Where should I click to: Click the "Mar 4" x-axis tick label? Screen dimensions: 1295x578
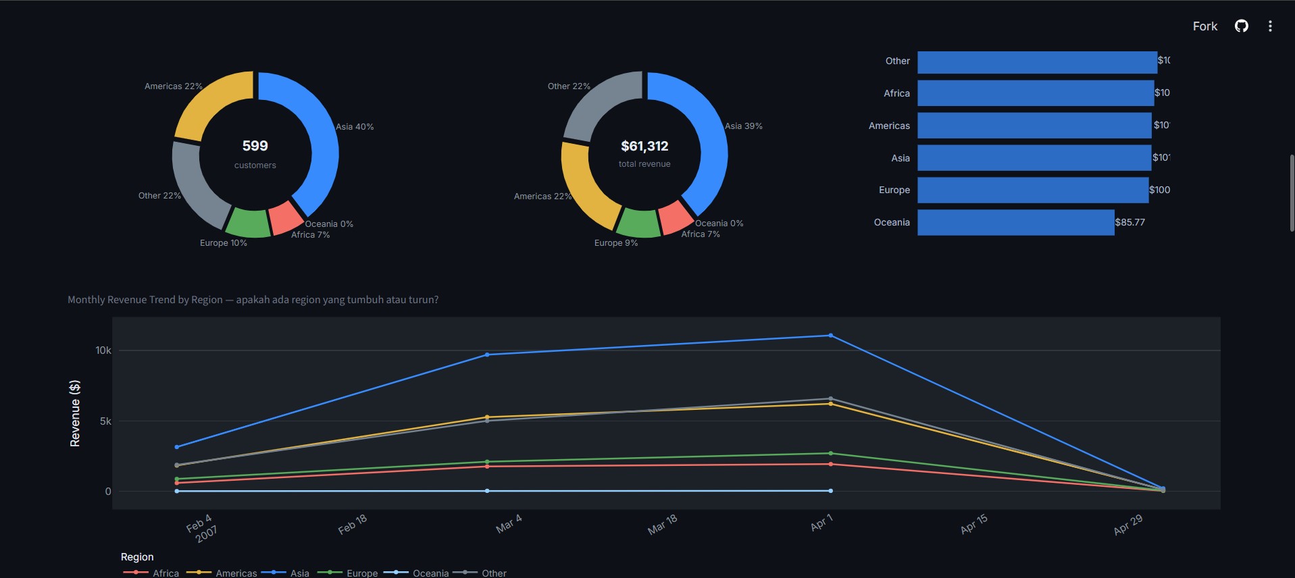[x=509, y=524]
